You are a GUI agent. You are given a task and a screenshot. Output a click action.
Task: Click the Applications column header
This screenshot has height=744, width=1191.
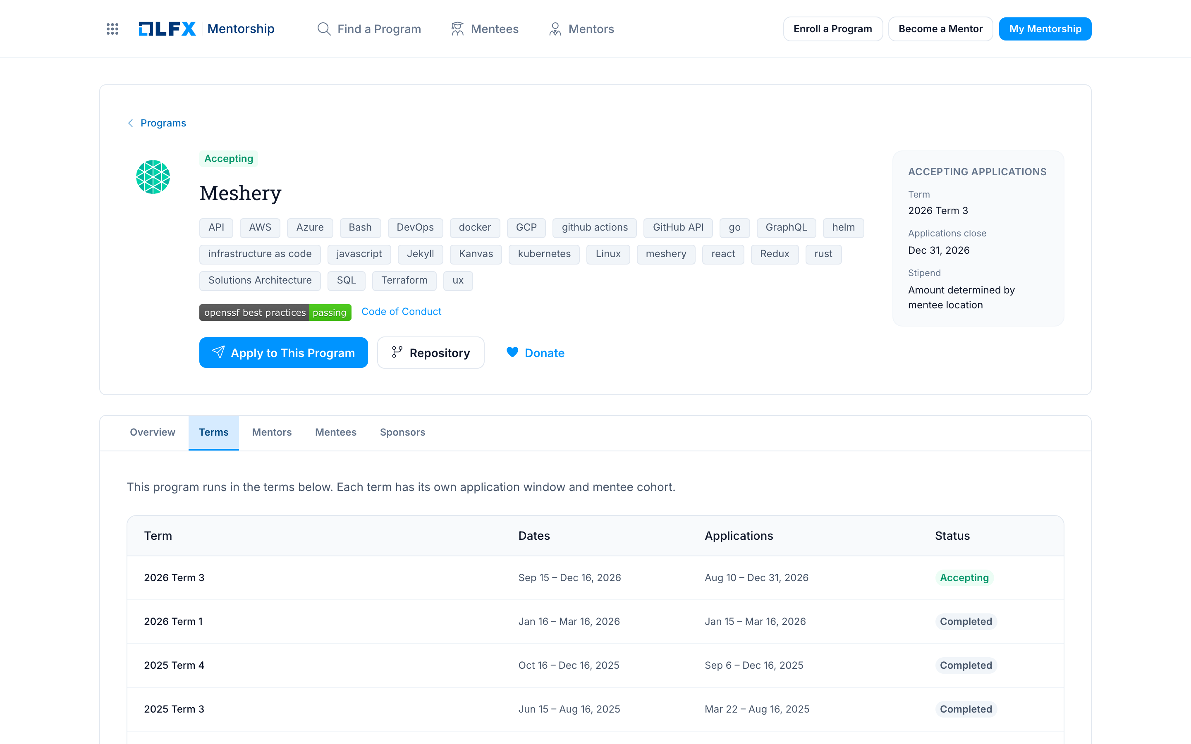(x=739, y=536)
